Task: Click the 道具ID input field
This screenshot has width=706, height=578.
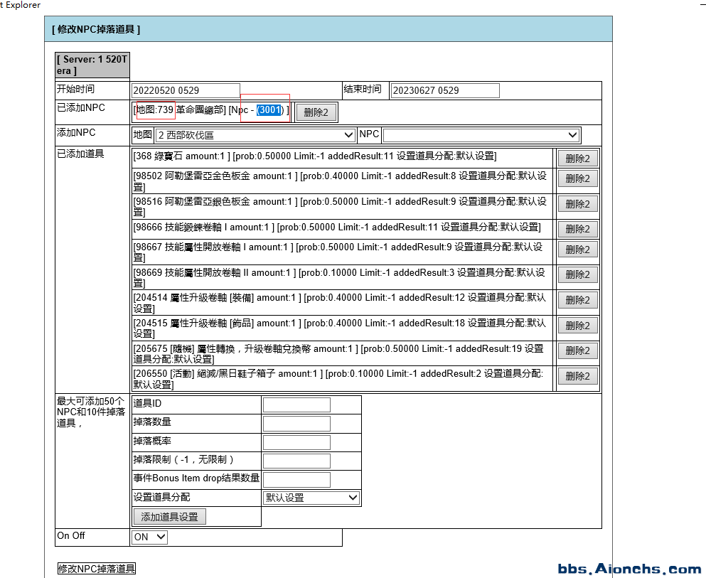Action: click(x=296, y=404)
